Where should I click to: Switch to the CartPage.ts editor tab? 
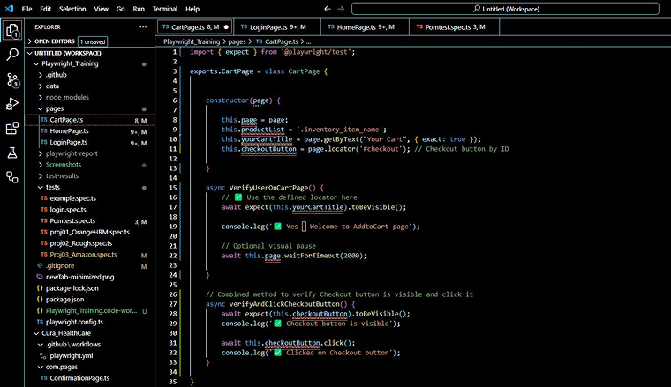pyautogui.click(x=195, y=27)
